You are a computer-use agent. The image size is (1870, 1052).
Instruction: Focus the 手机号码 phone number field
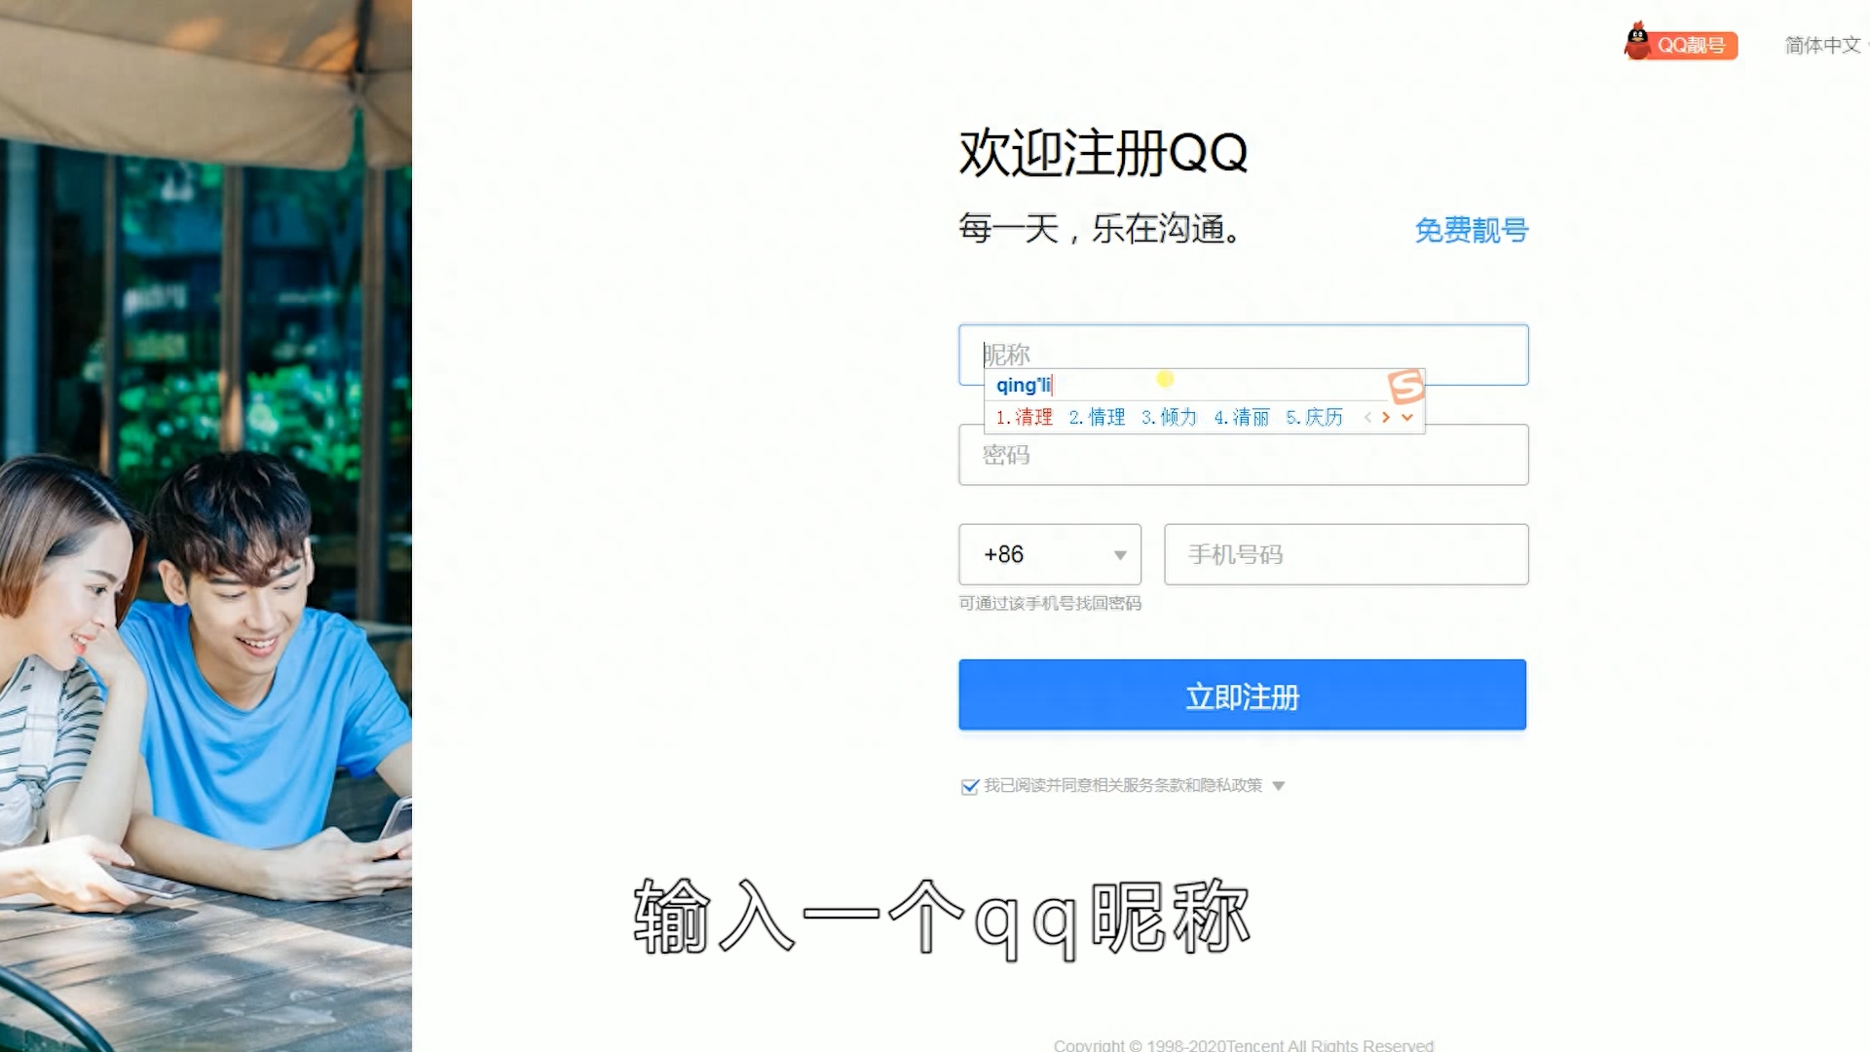tap(1346, 554)
